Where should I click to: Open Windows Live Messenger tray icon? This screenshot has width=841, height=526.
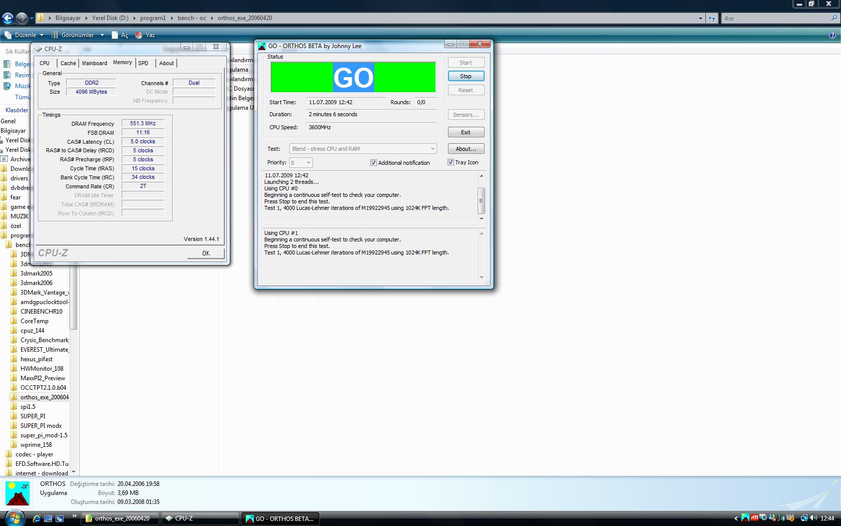click(772, 518)
